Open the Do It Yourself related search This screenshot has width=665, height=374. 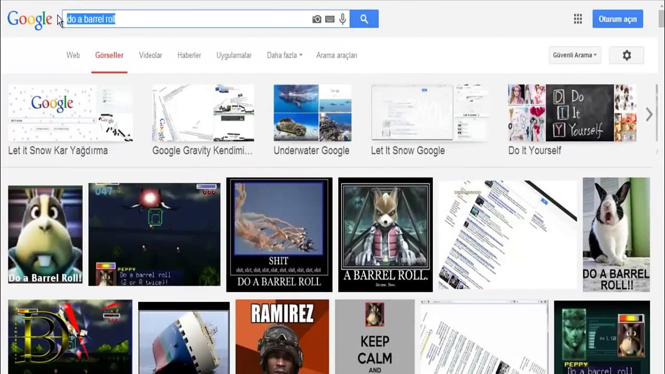(572, 121)
